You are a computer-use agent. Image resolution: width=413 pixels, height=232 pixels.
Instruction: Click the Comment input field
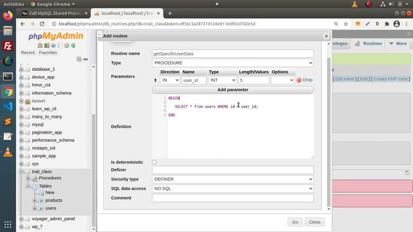click(233, 198)
